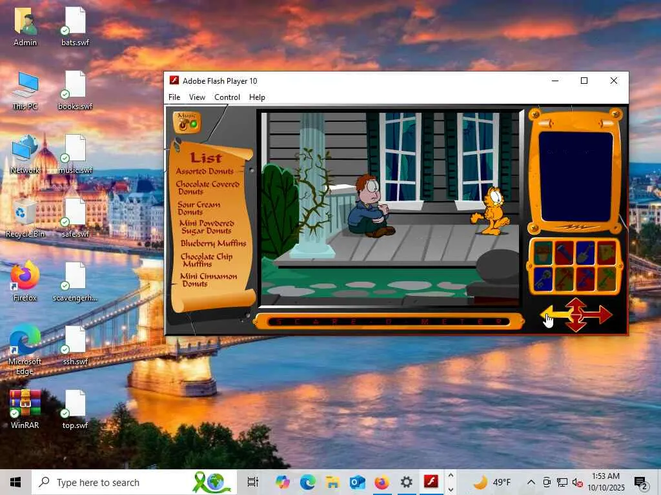Click 'Mini Powdered Sugar Donuts' list entry
The image size is (661, 495).
pyautogui.click(x=207, y=227)
